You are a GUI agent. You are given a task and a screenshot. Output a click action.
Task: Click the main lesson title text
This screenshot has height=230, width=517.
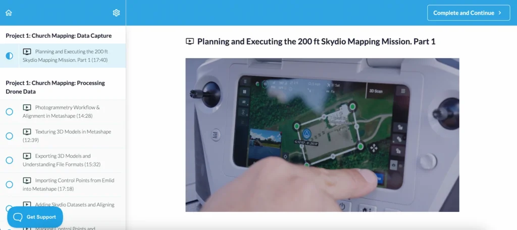pos(316,41)
